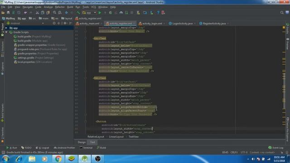Select build.gradle (Module: app) file
The height and width of the screenshot is (163, 290).
31,41
